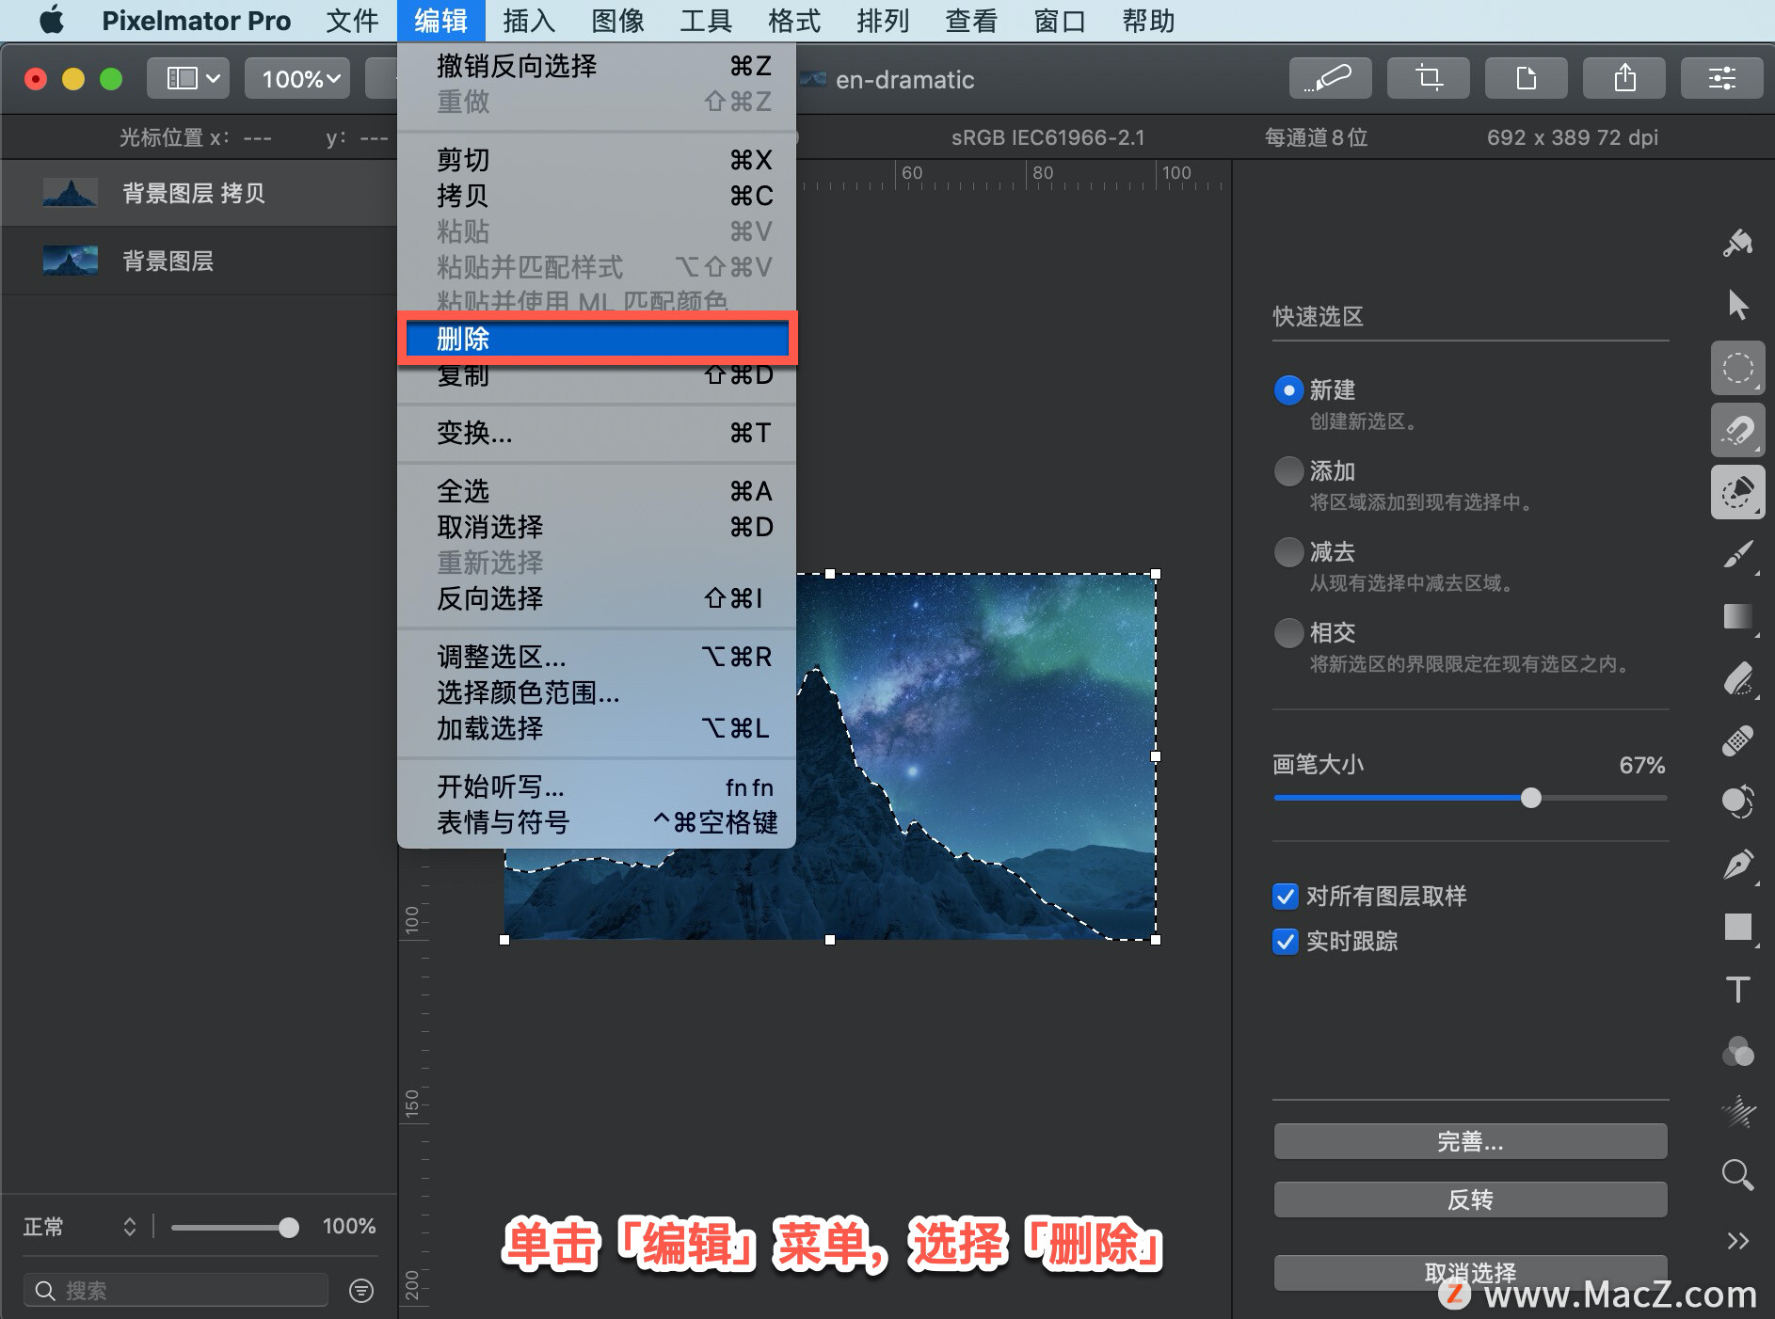The image size is (1775, 1319).
Task: Activate the Type tool
Action: pos(1737,989)
